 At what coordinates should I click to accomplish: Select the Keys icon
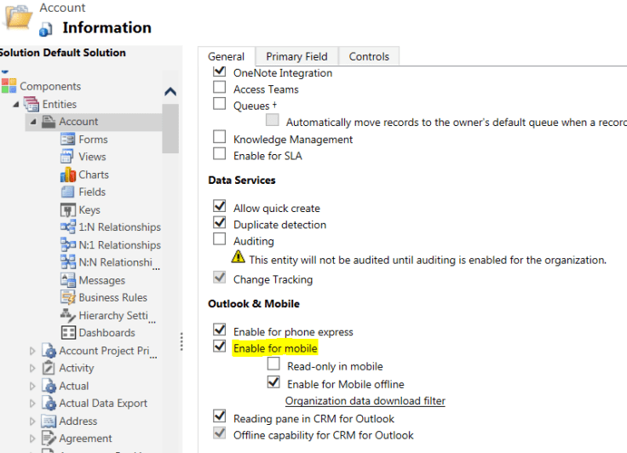pyautogui.click(x=68, y=209)
